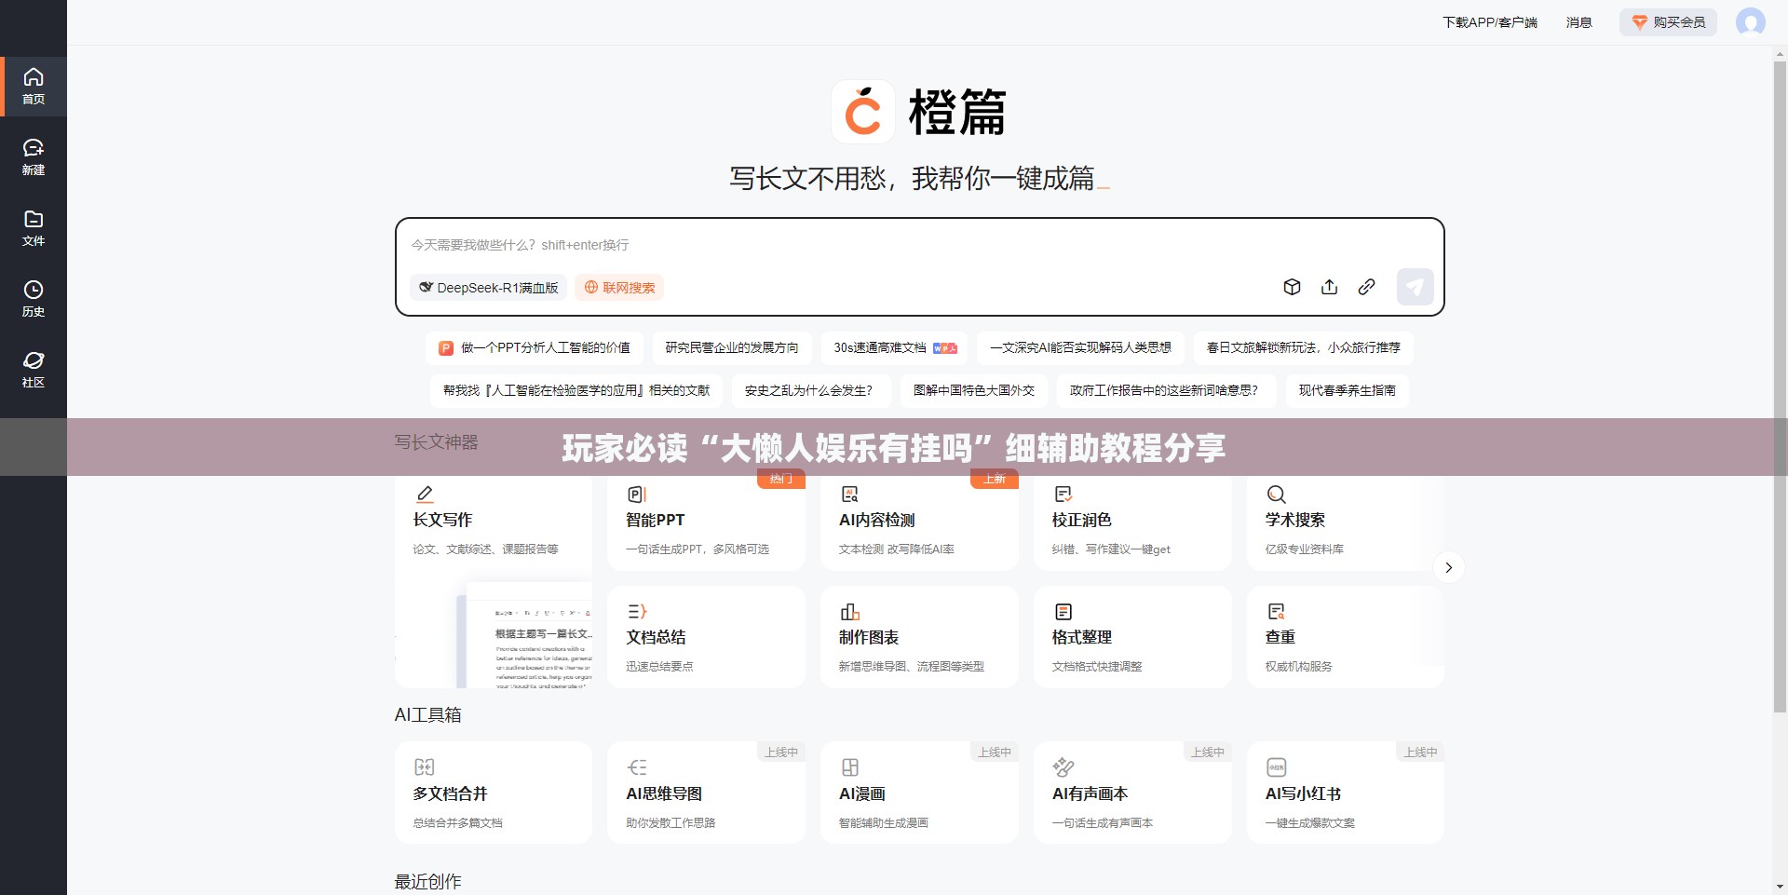This screenshot has width=1788, height=895.
Task: Open 下载APP/客户端 in top bar
Action: (x=1490, y=22)
